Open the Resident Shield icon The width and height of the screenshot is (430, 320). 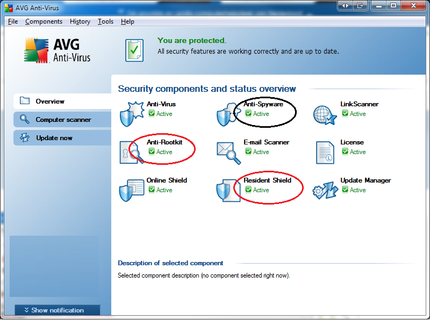pyautogui.click(x=228, y=191)
